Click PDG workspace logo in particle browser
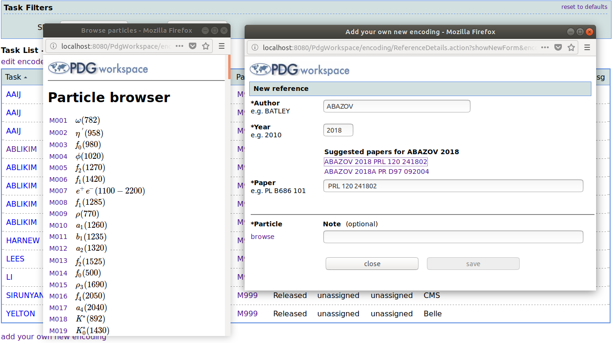 pos(98,68)
